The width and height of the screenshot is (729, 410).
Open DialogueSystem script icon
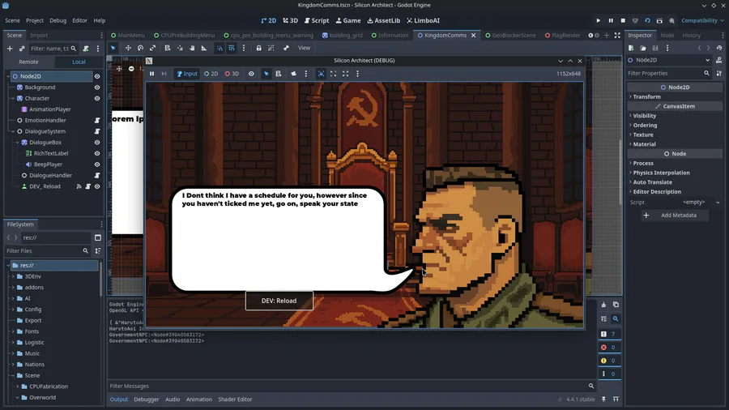[97, 131]
